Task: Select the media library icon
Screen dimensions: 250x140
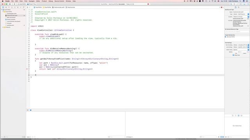Action: pos(241,115)
